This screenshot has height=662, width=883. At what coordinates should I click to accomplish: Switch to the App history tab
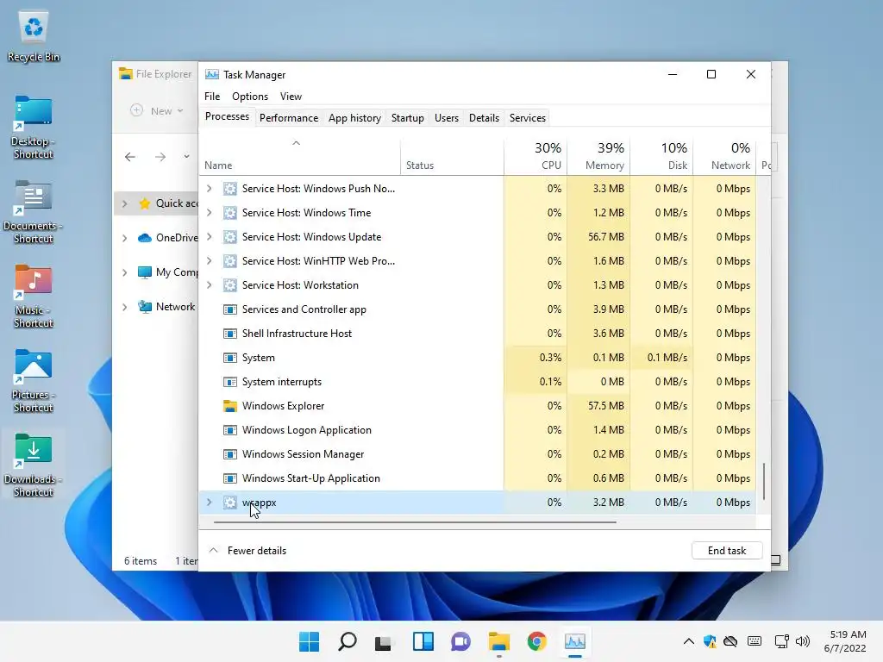click(354, 117)
